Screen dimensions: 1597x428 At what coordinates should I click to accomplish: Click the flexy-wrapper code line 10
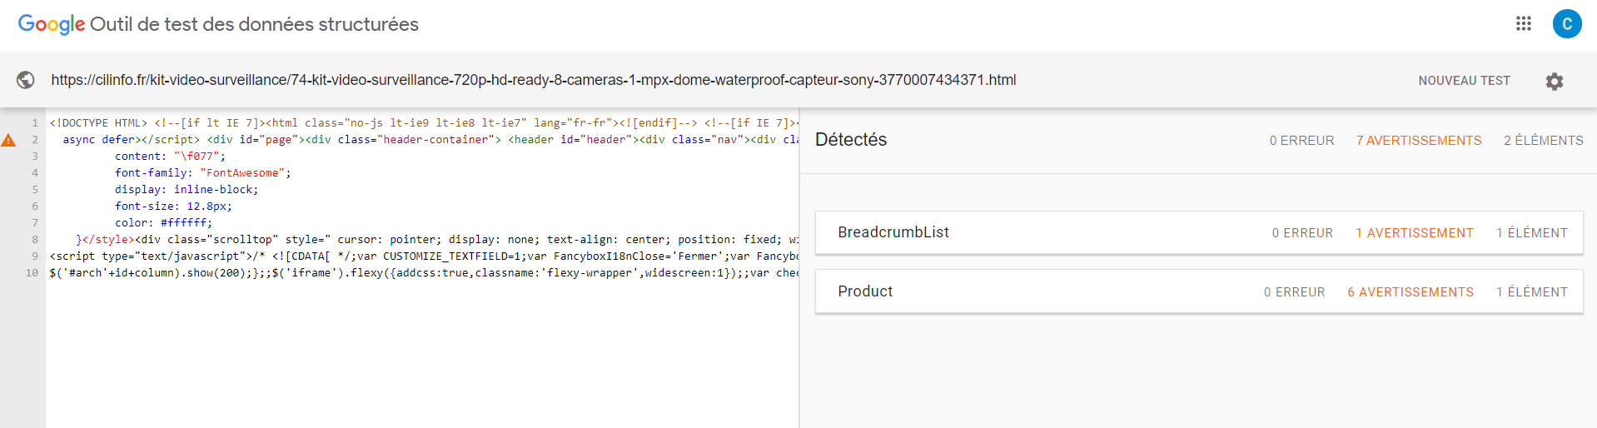click(x=422, y=273)
